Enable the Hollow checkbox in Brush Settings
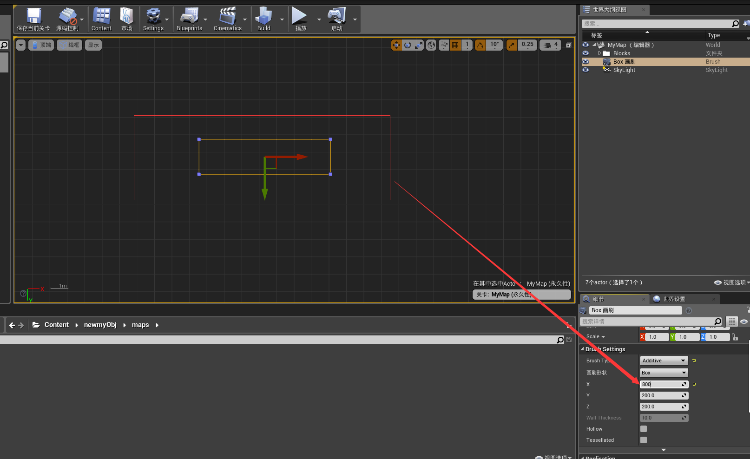The height and width of the screenshot is (459, 750). click(x=643, y=428)
